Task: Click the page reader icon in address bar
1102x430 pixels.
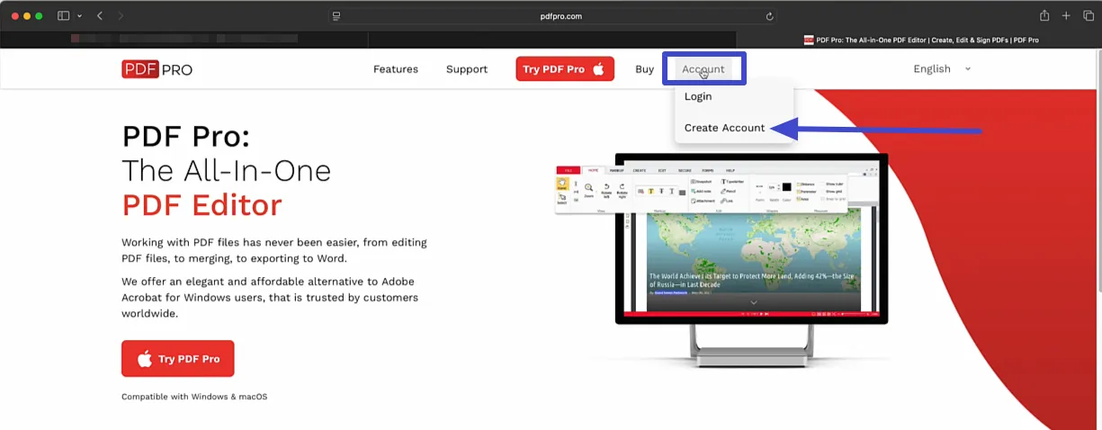Action: pos(336,16)
